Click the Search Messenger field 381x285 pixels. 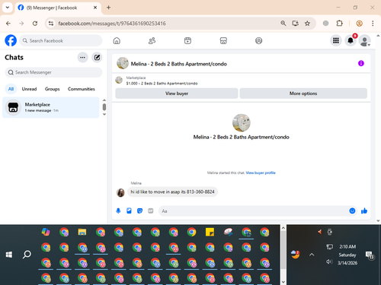click(x=53, y=72)
